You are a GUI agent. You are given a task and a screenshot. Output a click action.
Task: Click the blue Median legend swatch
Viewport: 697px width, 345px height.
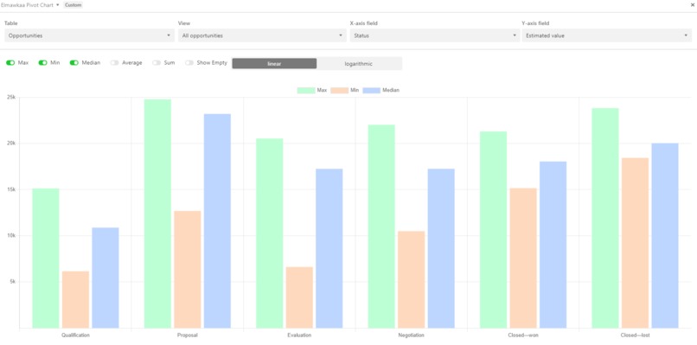coord(372,90)
